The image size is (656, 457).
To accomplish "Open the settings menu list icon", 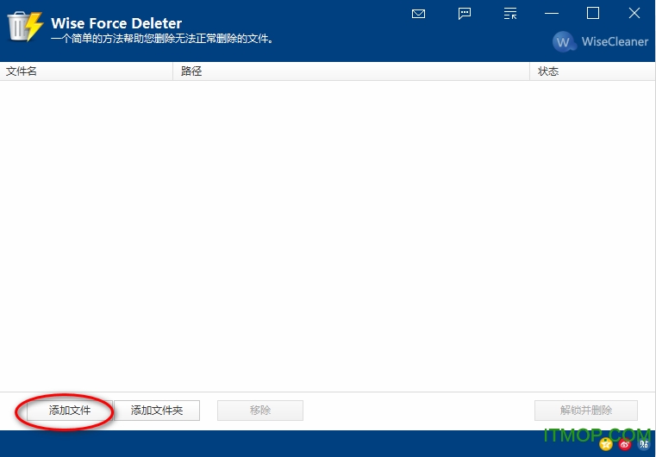I will (x=510, y=14).
